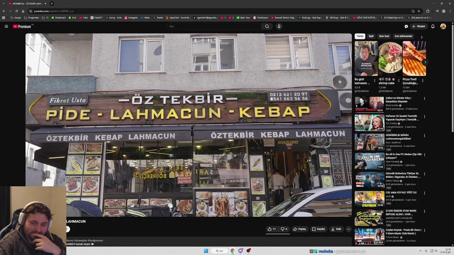Screen dimensions: 454x255
Task: Select the İlgili filter chip
Action: point(371,36)
